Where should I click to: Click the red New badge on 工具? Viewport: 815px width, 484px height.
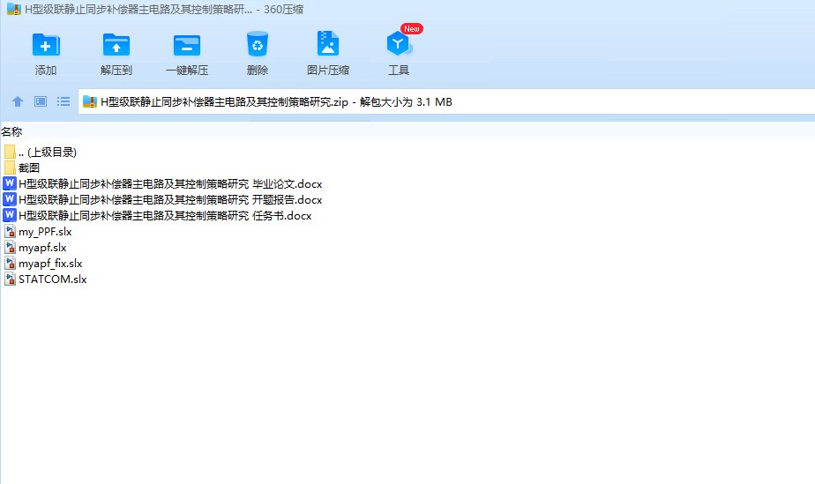click(x=412, y=28)
